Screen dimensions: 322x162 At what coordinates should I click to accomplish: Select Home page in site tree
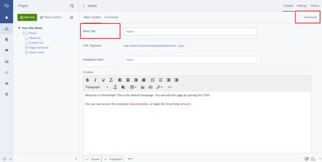coord(33,33)
